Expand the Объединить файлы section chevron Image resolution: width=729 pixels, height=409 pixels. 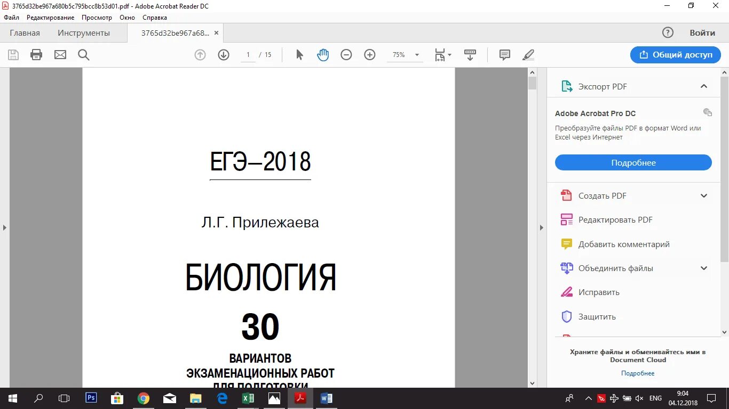[704, 268]
